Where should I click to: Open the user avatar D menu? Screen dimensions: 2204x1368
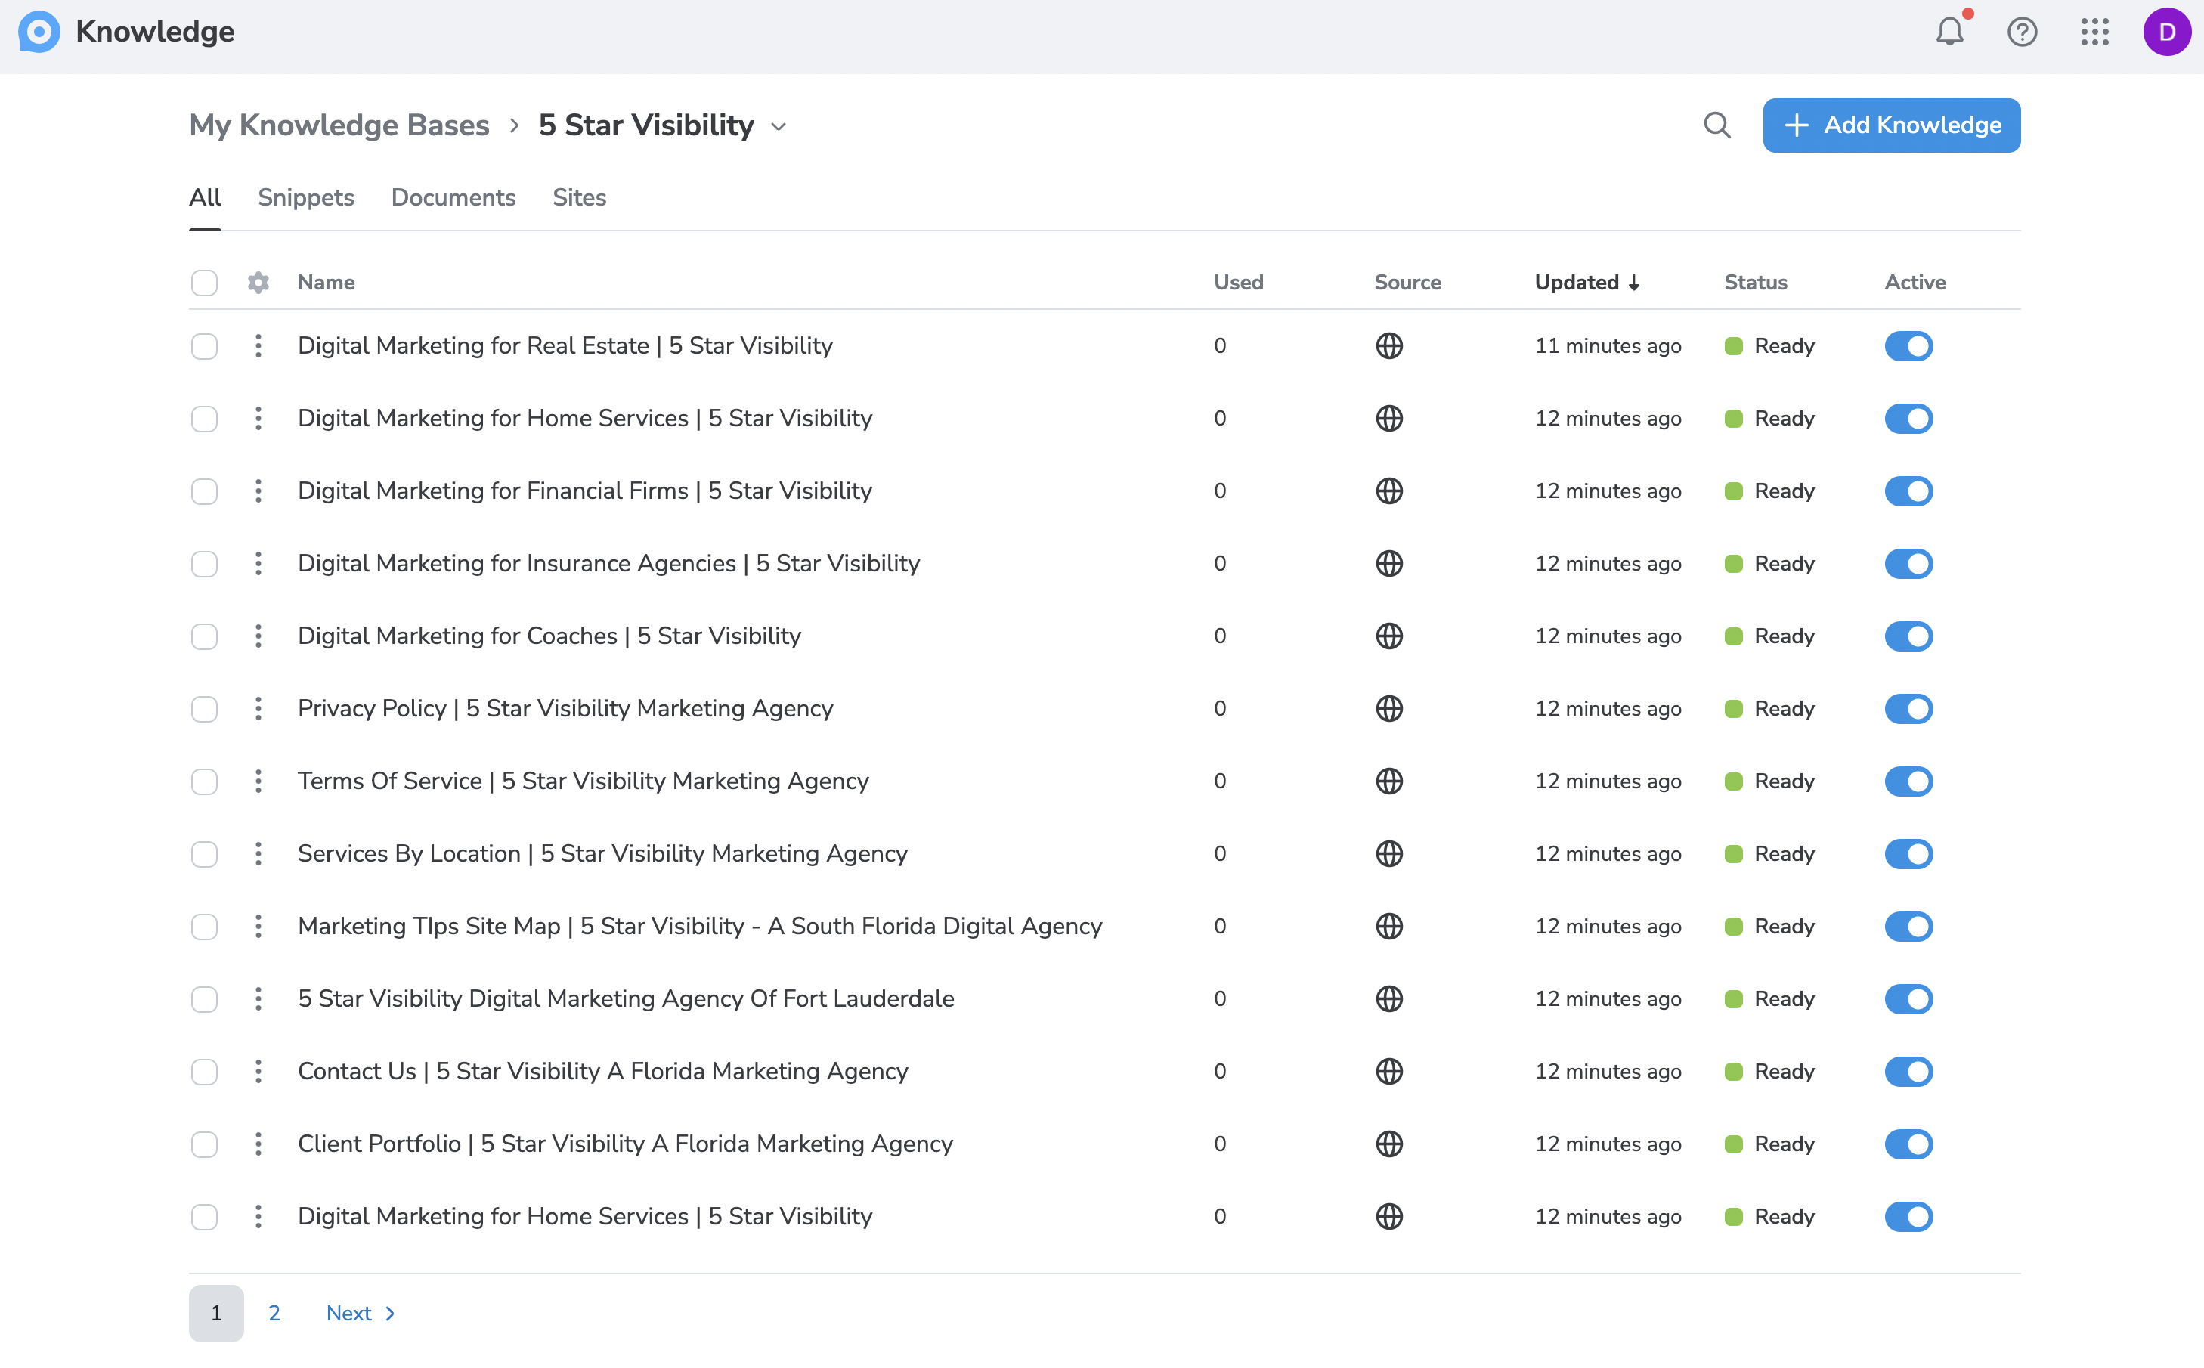(x=2166, y=32)
